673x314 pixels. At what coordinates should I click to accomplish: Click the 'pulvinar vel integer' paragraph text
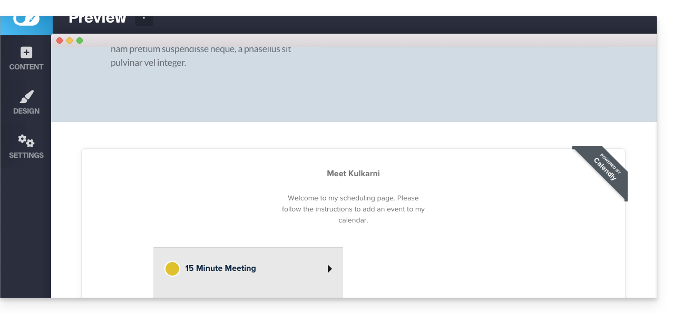point(148,63)
